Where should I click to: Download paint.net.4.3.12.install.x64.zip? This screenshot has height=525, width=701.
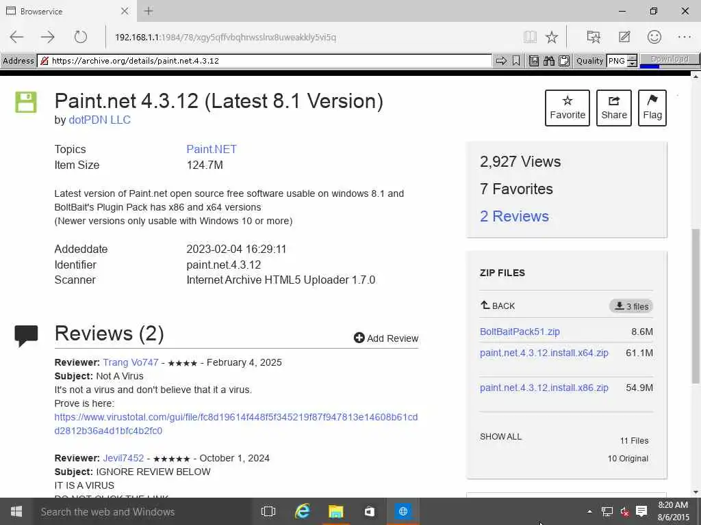click(x=544, y=353)
